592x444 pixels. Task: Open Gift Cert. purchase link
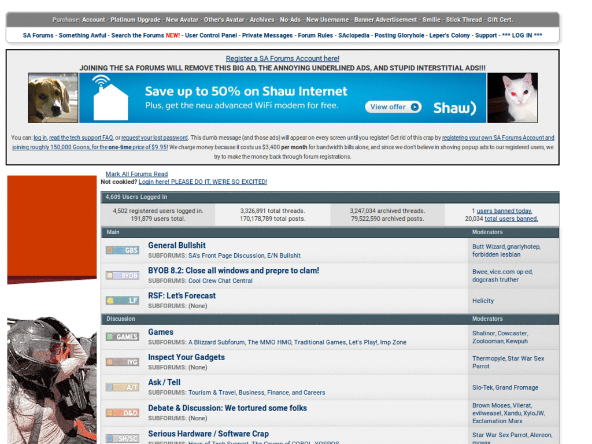(500, 20)
